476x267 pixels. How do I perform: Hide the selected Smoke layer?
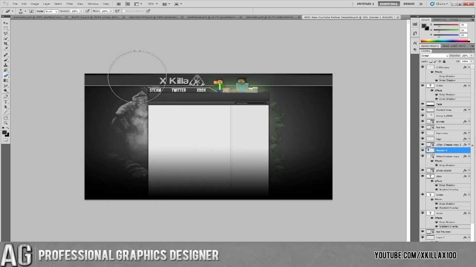tap(422, 150)
